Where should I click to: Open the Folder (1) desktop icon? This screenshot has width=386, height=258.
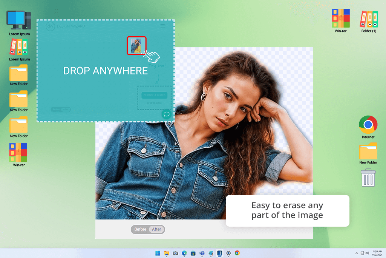click(369, 21)
